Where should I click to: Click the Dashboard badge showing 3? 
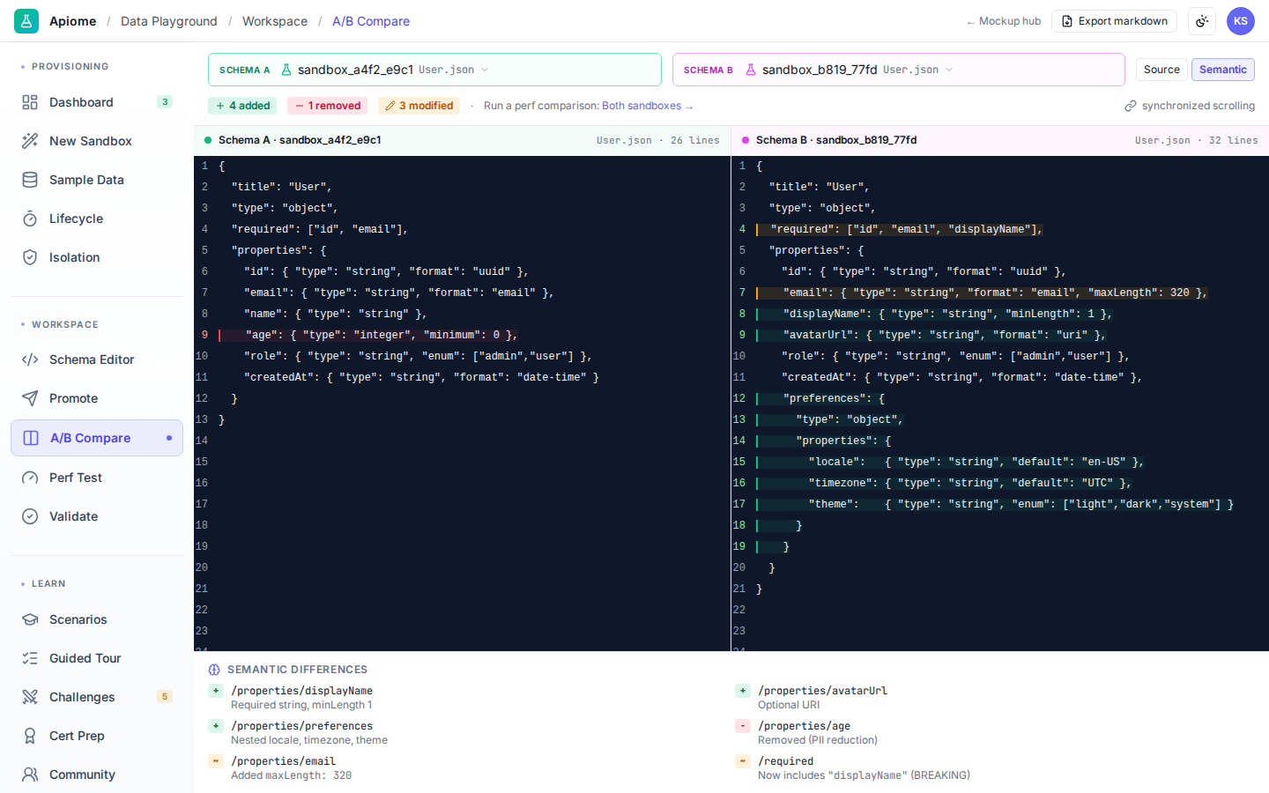165,102
